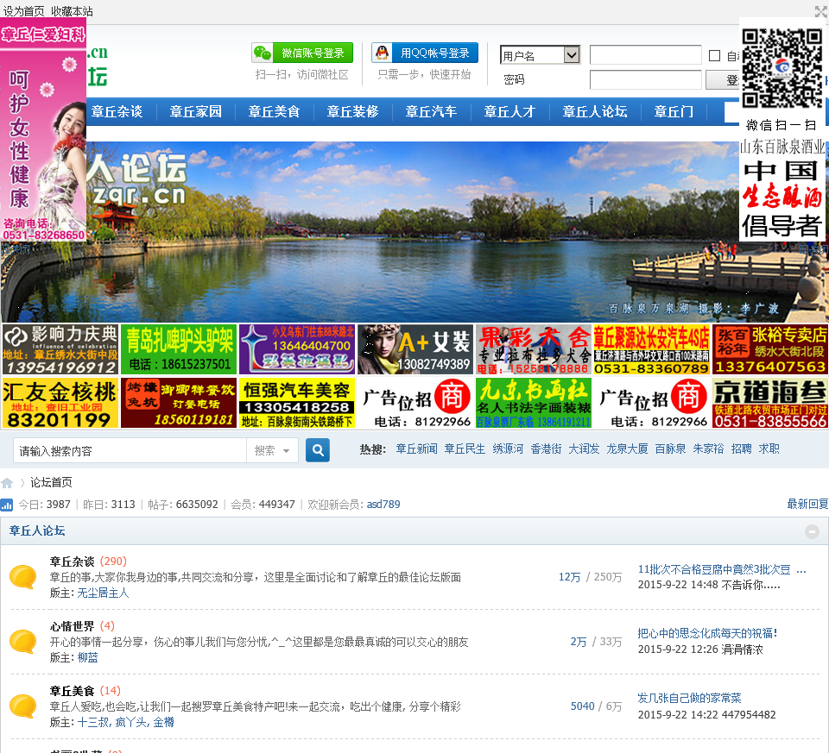Open the 心情世界 forum board title
This screenshot has width=829, height=753.
(72, 626)
